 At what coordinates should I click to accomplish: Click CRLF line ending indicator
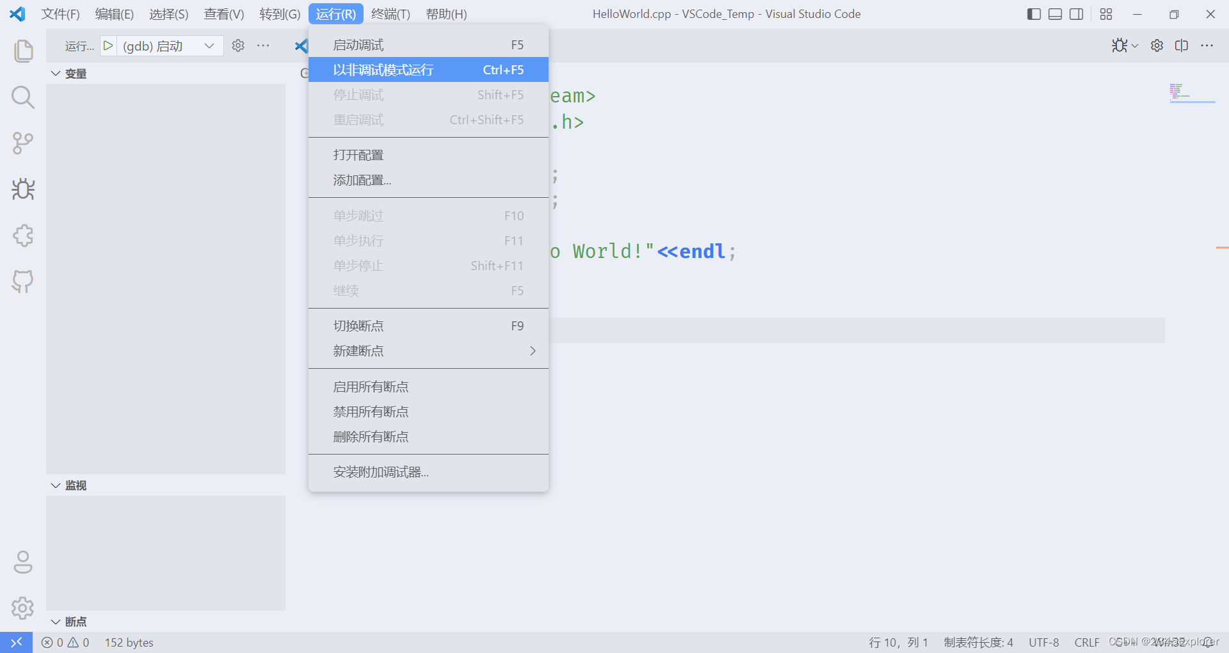pyautogui.click(x=1086, y=642)
